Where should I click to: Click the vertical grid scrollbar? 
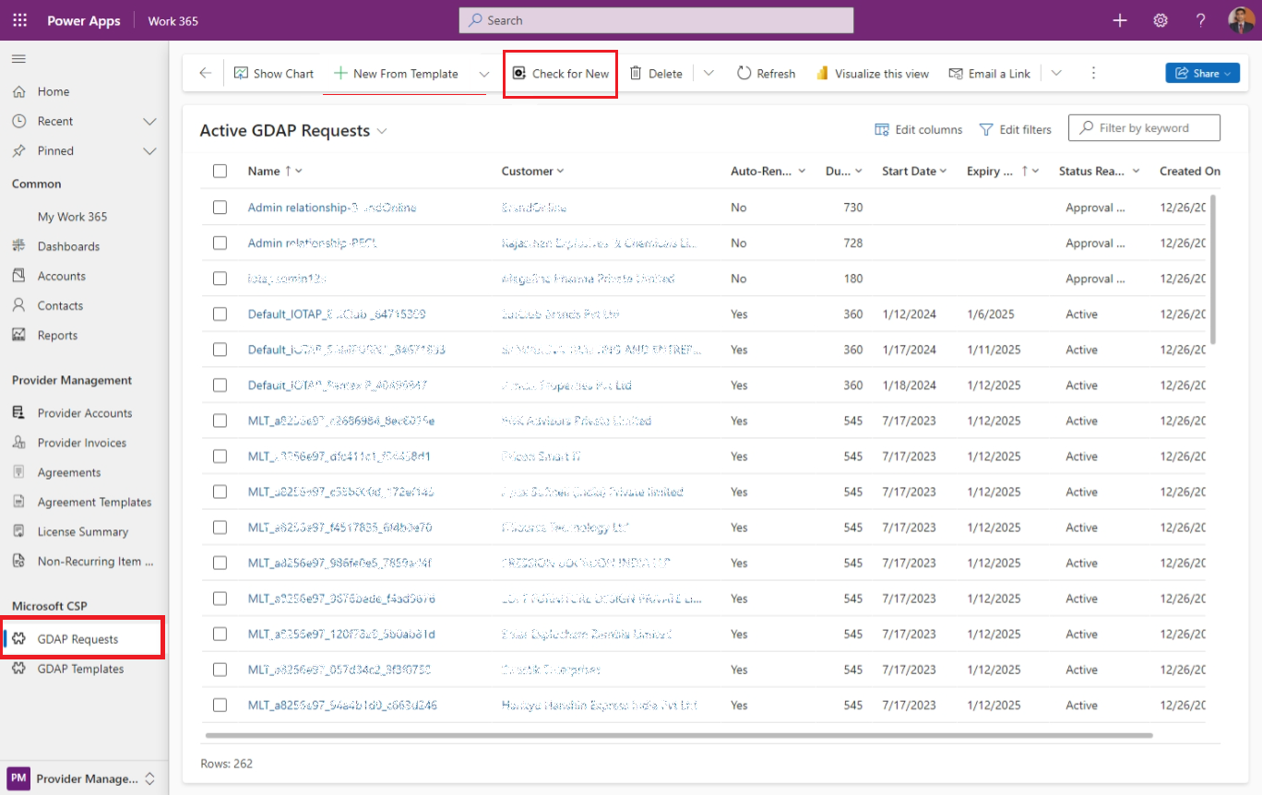1212,269
